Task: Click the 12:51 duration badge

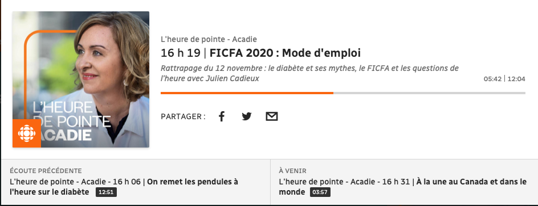Action: tap(106, 192)
